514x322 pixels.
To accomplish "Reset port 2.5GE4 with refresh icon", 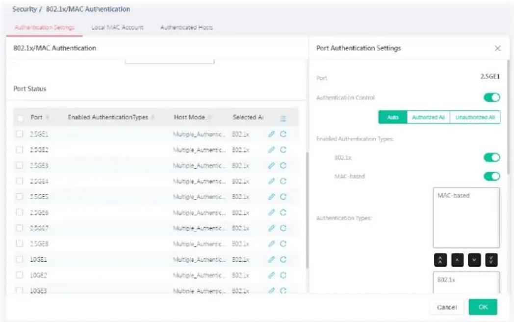I will coord(283,181).
